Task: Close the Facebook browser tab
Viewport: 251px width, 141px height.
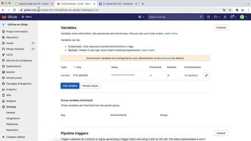Action: pyautogui.click(x=136, y=4)
